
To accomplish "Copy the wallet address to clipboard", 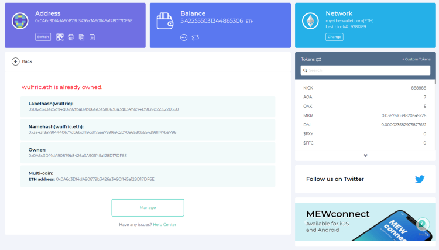I will [x=81, y=37].
